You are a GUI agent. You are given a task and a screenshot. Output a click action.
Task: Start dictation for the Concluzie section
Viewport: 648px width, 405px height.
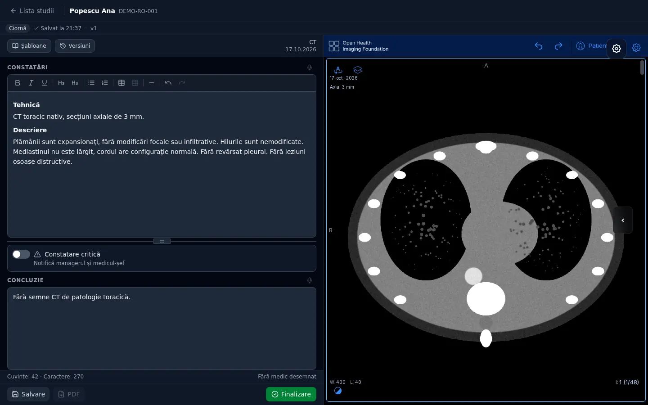coord(310,280)
